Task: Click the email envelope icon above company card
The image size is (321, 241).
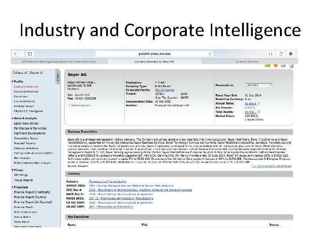Action: coord(267,66)
